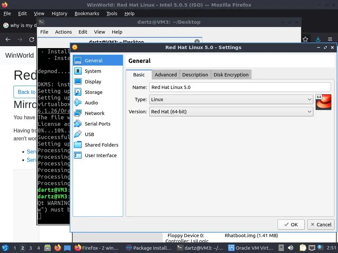
Task: Open the System settings icon
Action: pyautogui.click(x=78, y=71)
